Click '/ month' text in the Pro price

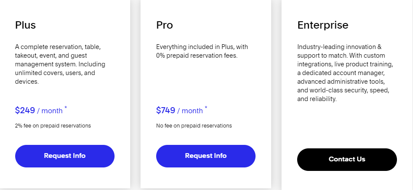point(190,111)
